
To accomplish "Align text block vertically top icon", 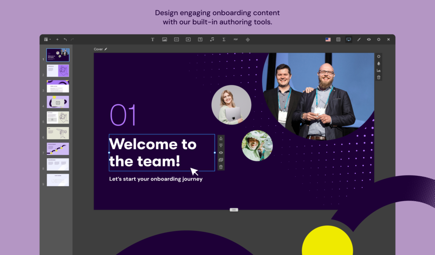I will (221, 139).
